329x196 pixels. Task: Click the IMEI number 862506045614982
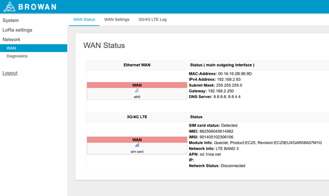[217, 131]
